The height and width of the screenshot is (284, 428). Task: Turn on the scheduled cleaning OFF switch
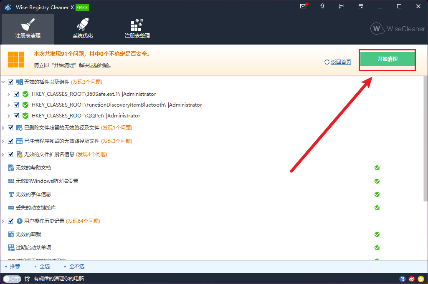coord(12,279)
